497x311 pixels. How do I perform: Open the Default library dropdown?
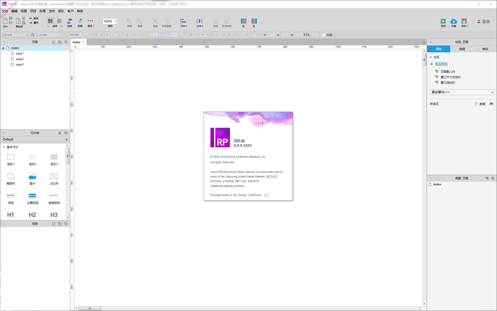tap(35, 139)
